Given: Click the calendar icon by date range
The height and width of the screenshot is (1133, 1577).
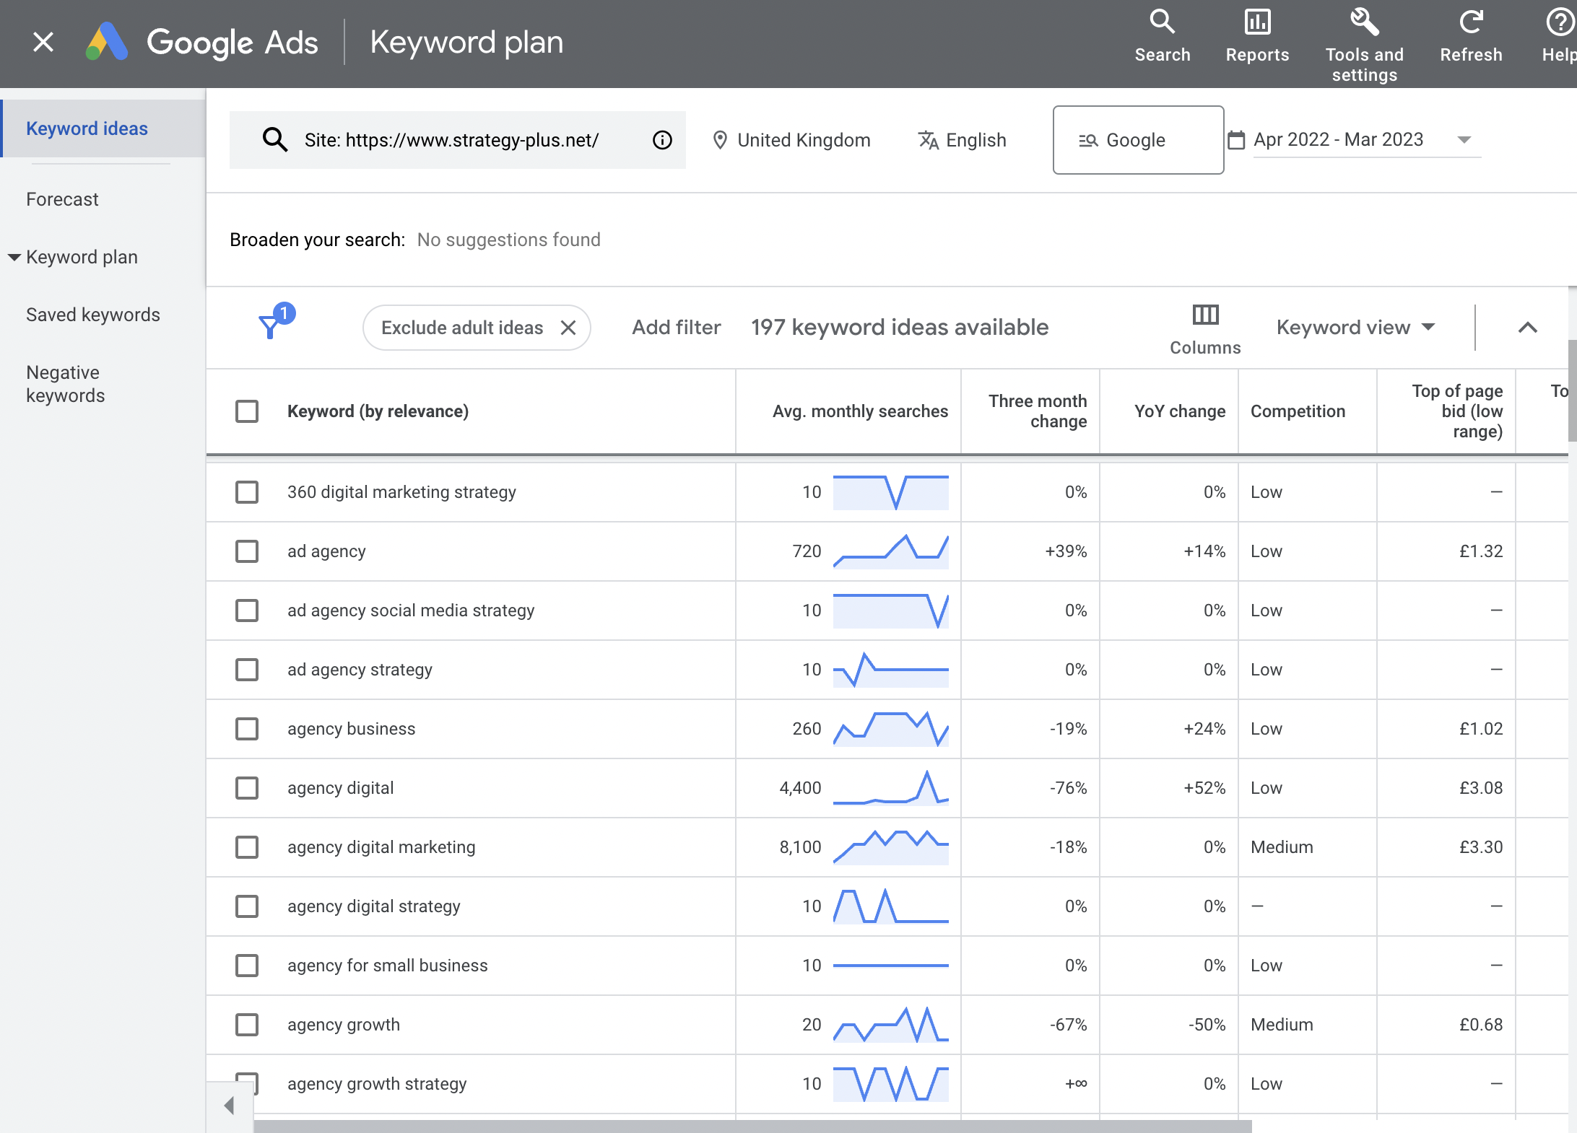Looking at the screenshot, I should [1236, 140].
